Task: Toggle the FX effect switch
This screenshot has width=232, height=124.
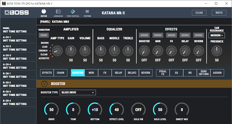Action: (x=171, y=35)
